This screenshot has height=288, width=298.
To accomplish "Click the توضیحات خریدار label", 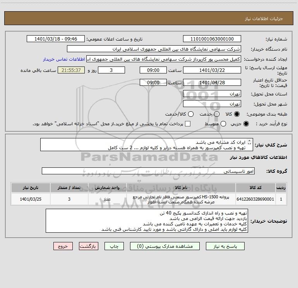I will 269,221.
